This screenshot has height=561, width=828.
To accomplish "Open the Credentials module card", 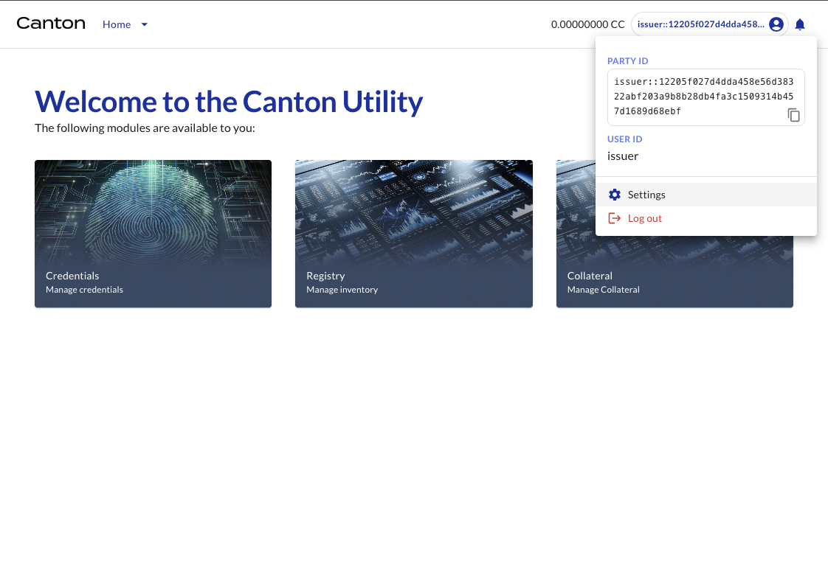I will [153, 233].
